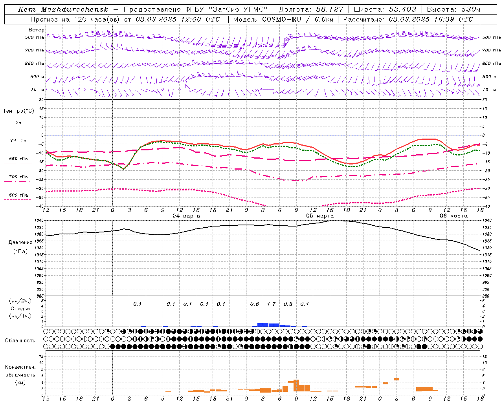Click the 06 марта date label
The image size is (503, 402).
click(453, 216)
